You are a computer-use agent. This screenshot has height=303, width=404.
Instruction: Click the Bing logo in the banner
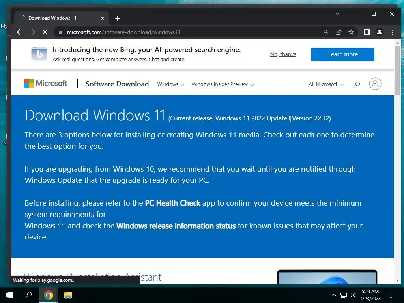pos(39,54)
